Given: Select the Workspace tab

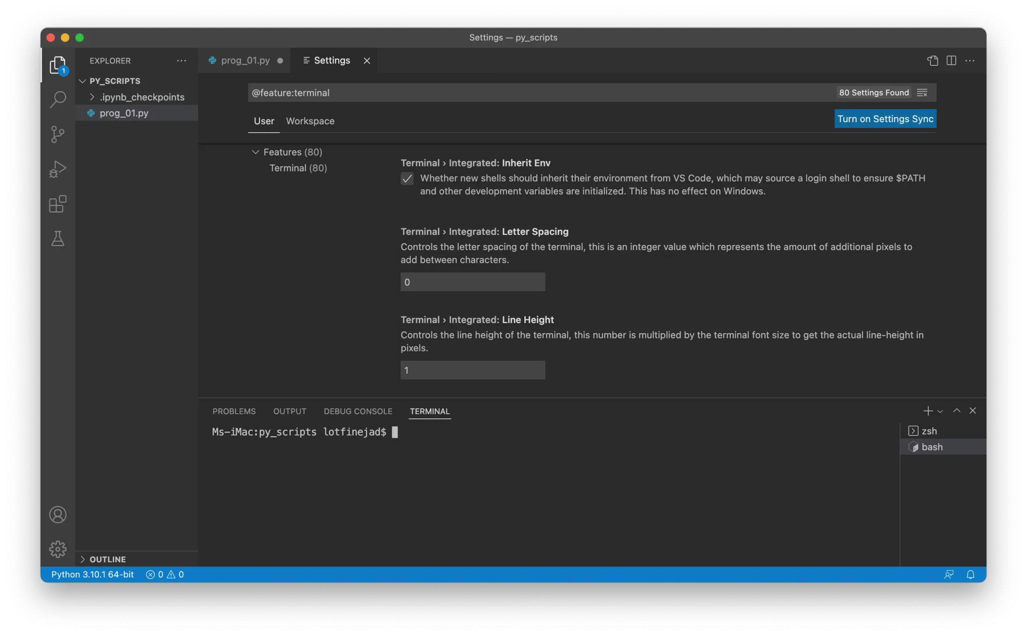Looking at the screenshot, I should [310, 120].
